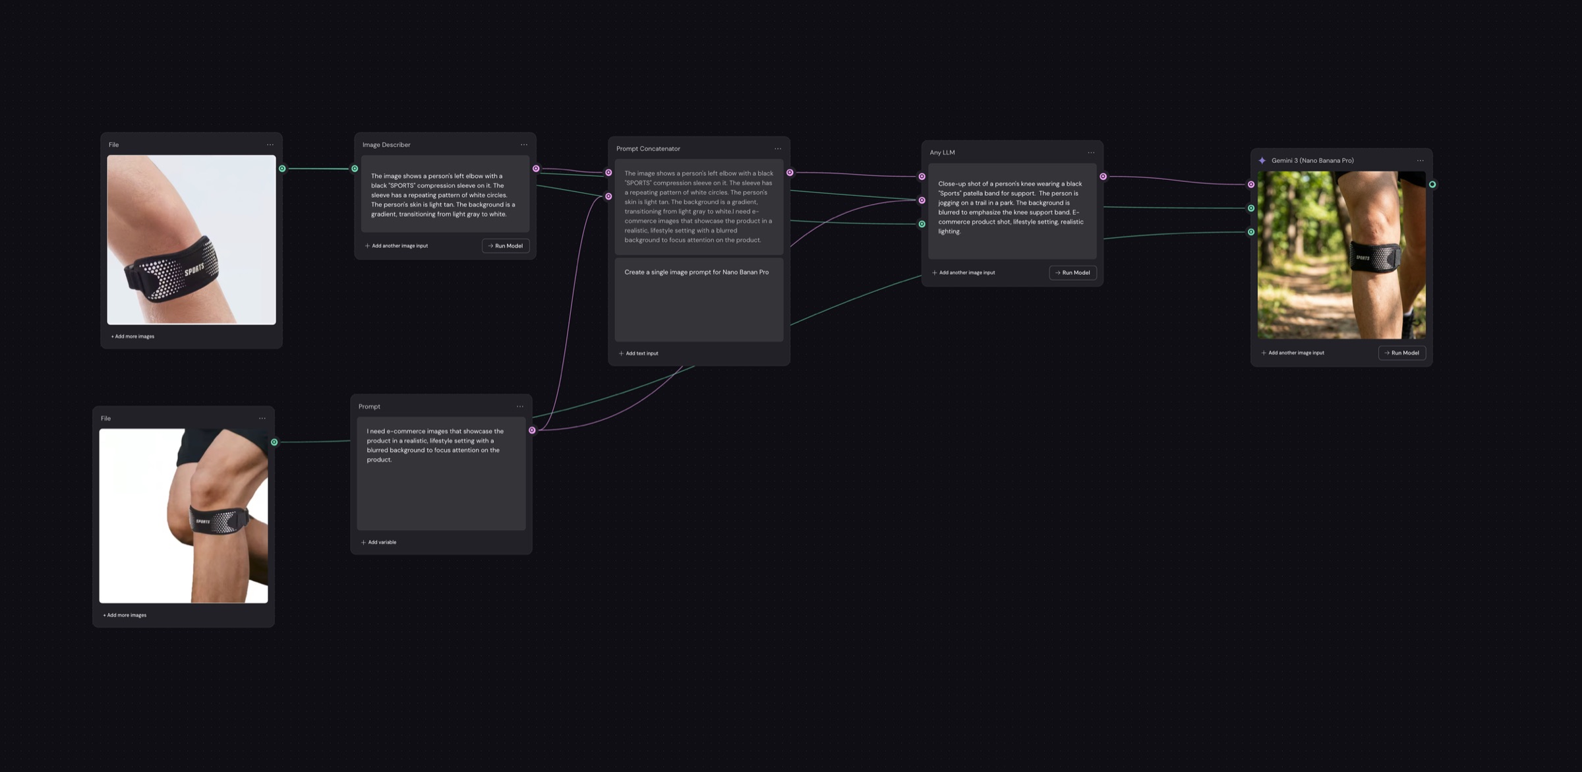
Task: Open Any LLM node options menu
Action: (x=1091, y=153)
